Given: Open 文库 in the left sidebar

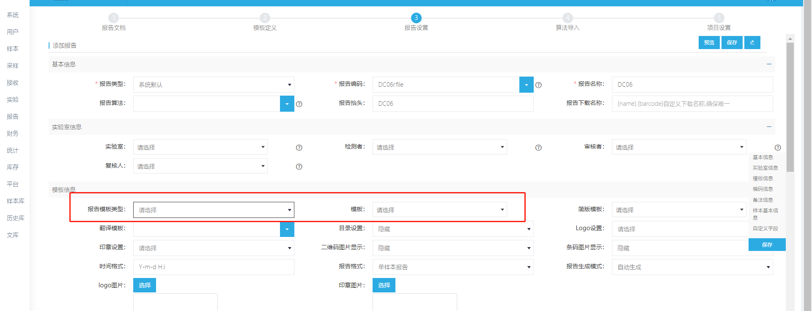Looking at the screenshot, I should tap(13, 235).
